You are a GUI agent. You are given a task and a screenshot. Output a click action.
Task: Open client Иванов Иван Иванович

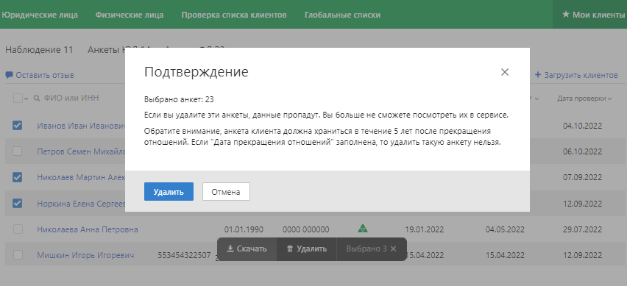tap(81, 126)
